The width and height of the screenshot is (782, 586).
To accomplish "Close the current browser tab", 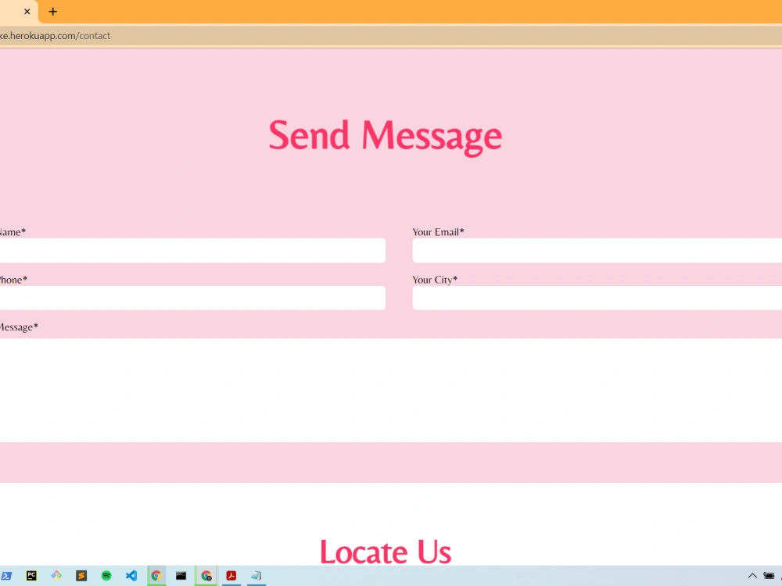I will (27, 12).
